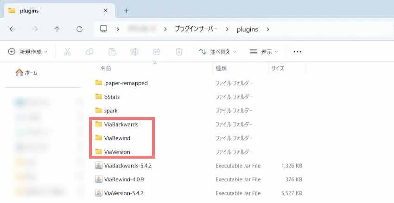Click the PC monitor icon in address bar
The height and width of the screenshot is (203, 394).
coord(103,29)
